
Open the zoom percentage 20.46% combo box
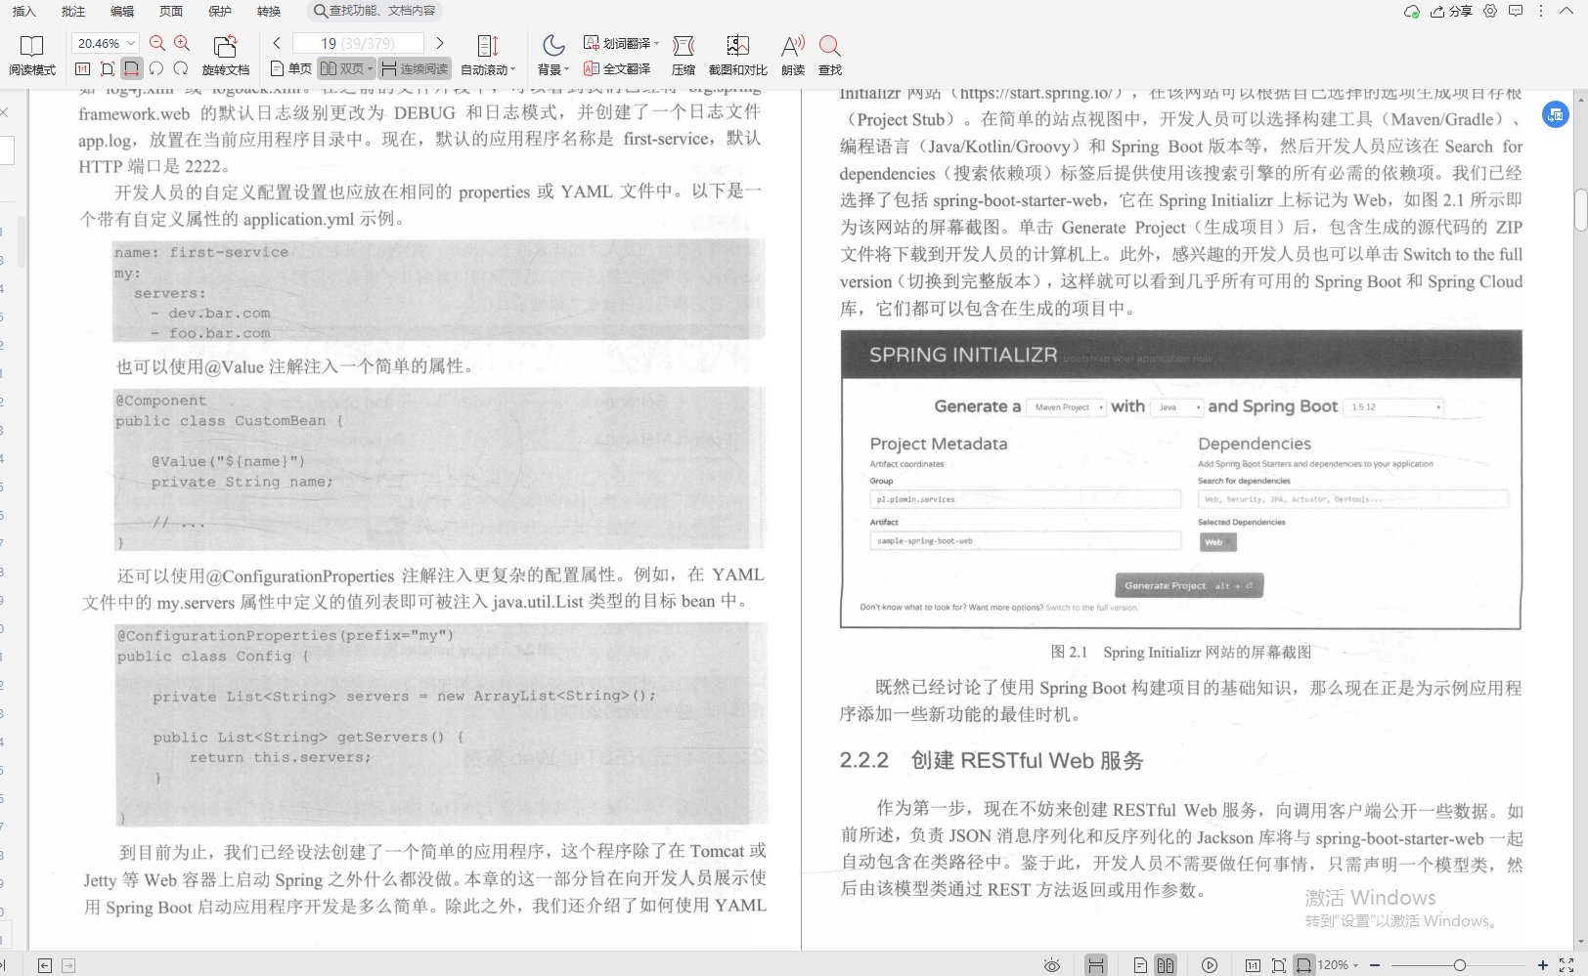pos(106,43)
